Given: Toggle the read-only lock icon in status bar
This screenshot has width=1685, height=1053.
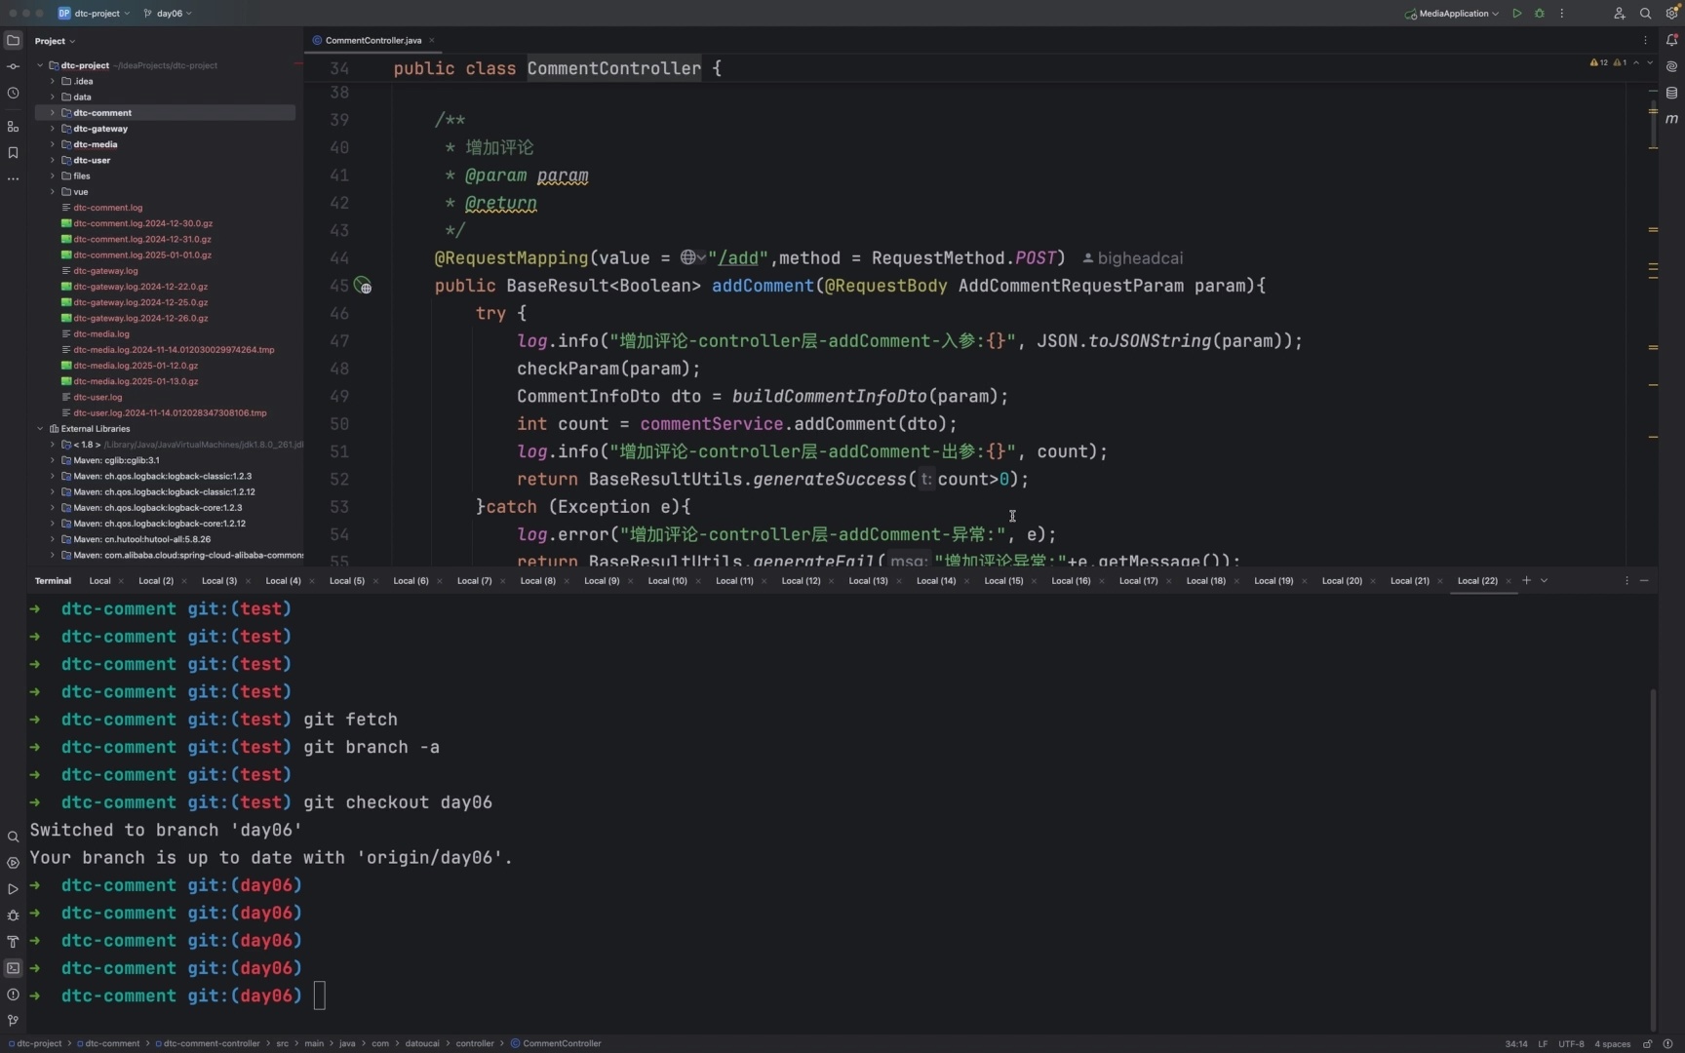Looking at the screenshot, I should click(x=1647, y=1043).
